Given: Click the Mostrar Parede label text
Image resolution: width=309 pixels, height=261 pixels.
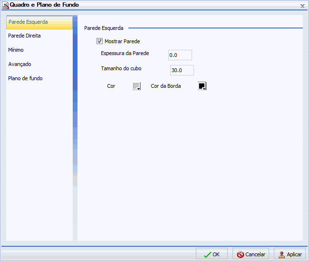Looking at the screenshot, I should click(122, 41).
